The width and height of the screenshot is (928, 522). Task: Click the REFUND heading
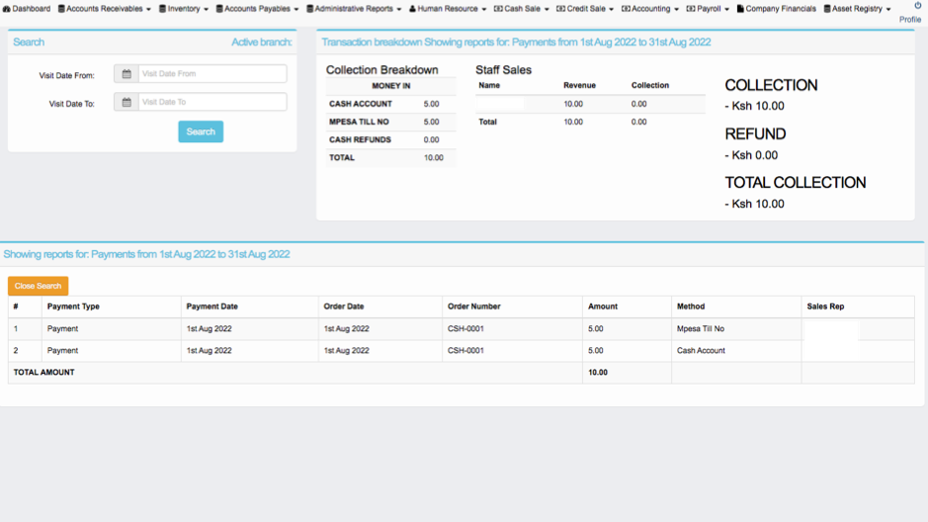(755, 133)
